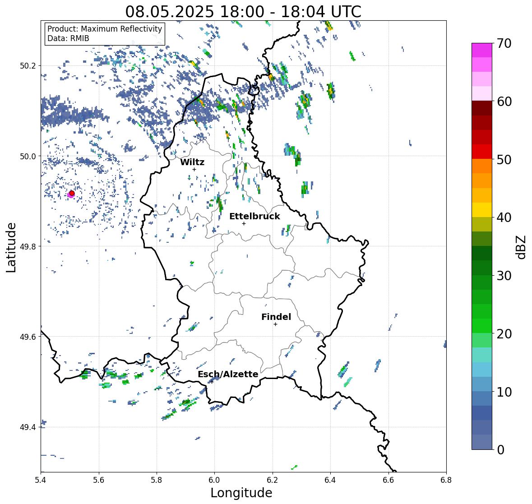Click the Data: RMIB text

coord(68,38)
